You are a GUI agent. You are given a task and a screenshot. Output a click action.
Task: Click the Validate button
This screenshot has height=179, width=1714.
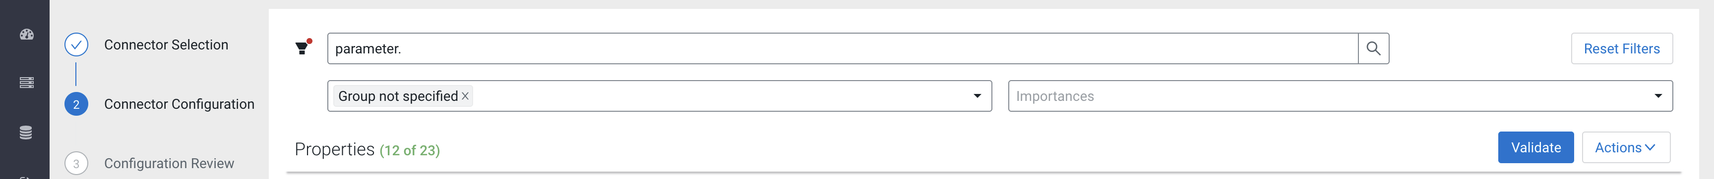[1535, 147]
